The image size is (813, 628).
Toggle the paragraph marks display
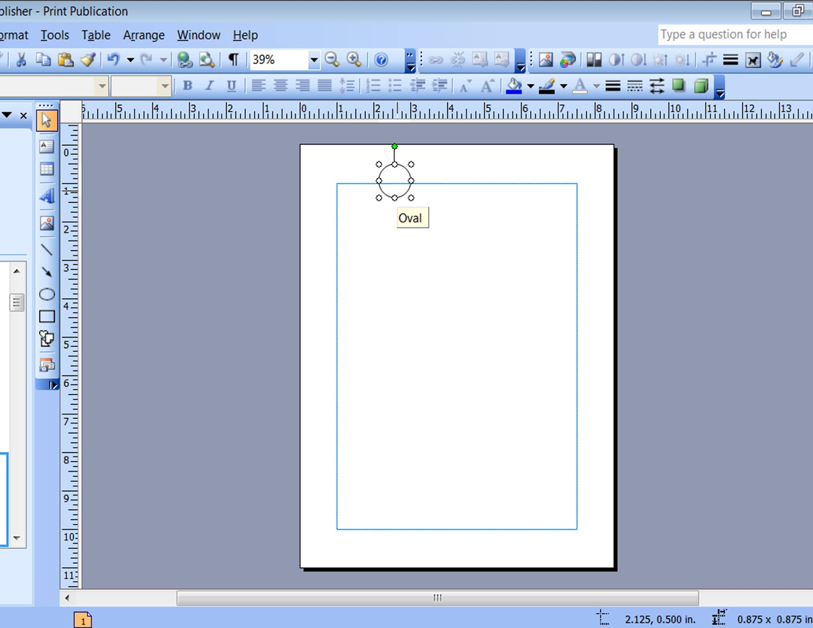tap(233, 59)
